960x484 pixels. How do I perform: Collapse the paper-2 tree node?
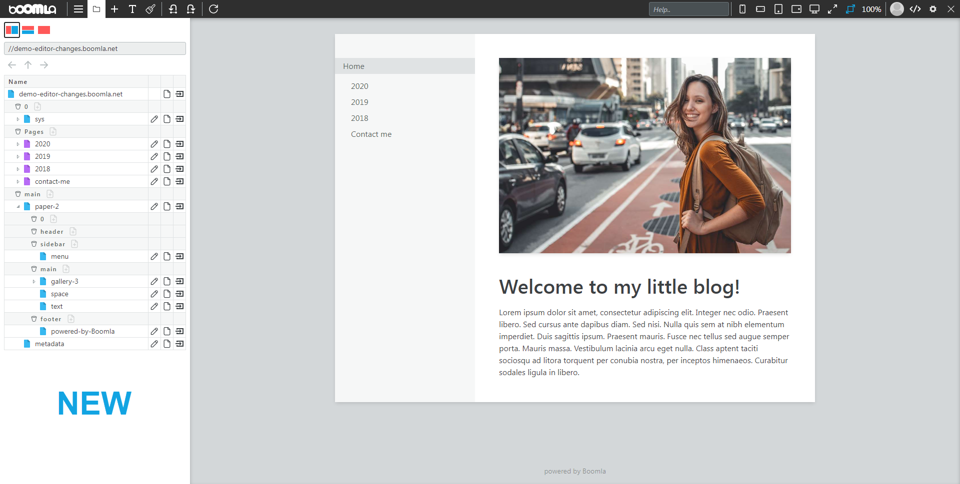[x=18, y=206]
